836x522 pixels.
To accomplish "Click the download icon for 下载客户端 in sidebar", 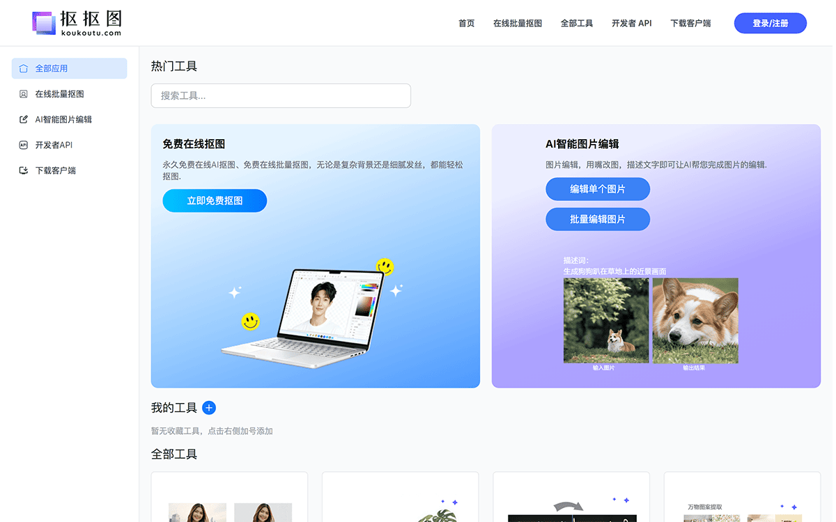I will (x=22, y=170).
